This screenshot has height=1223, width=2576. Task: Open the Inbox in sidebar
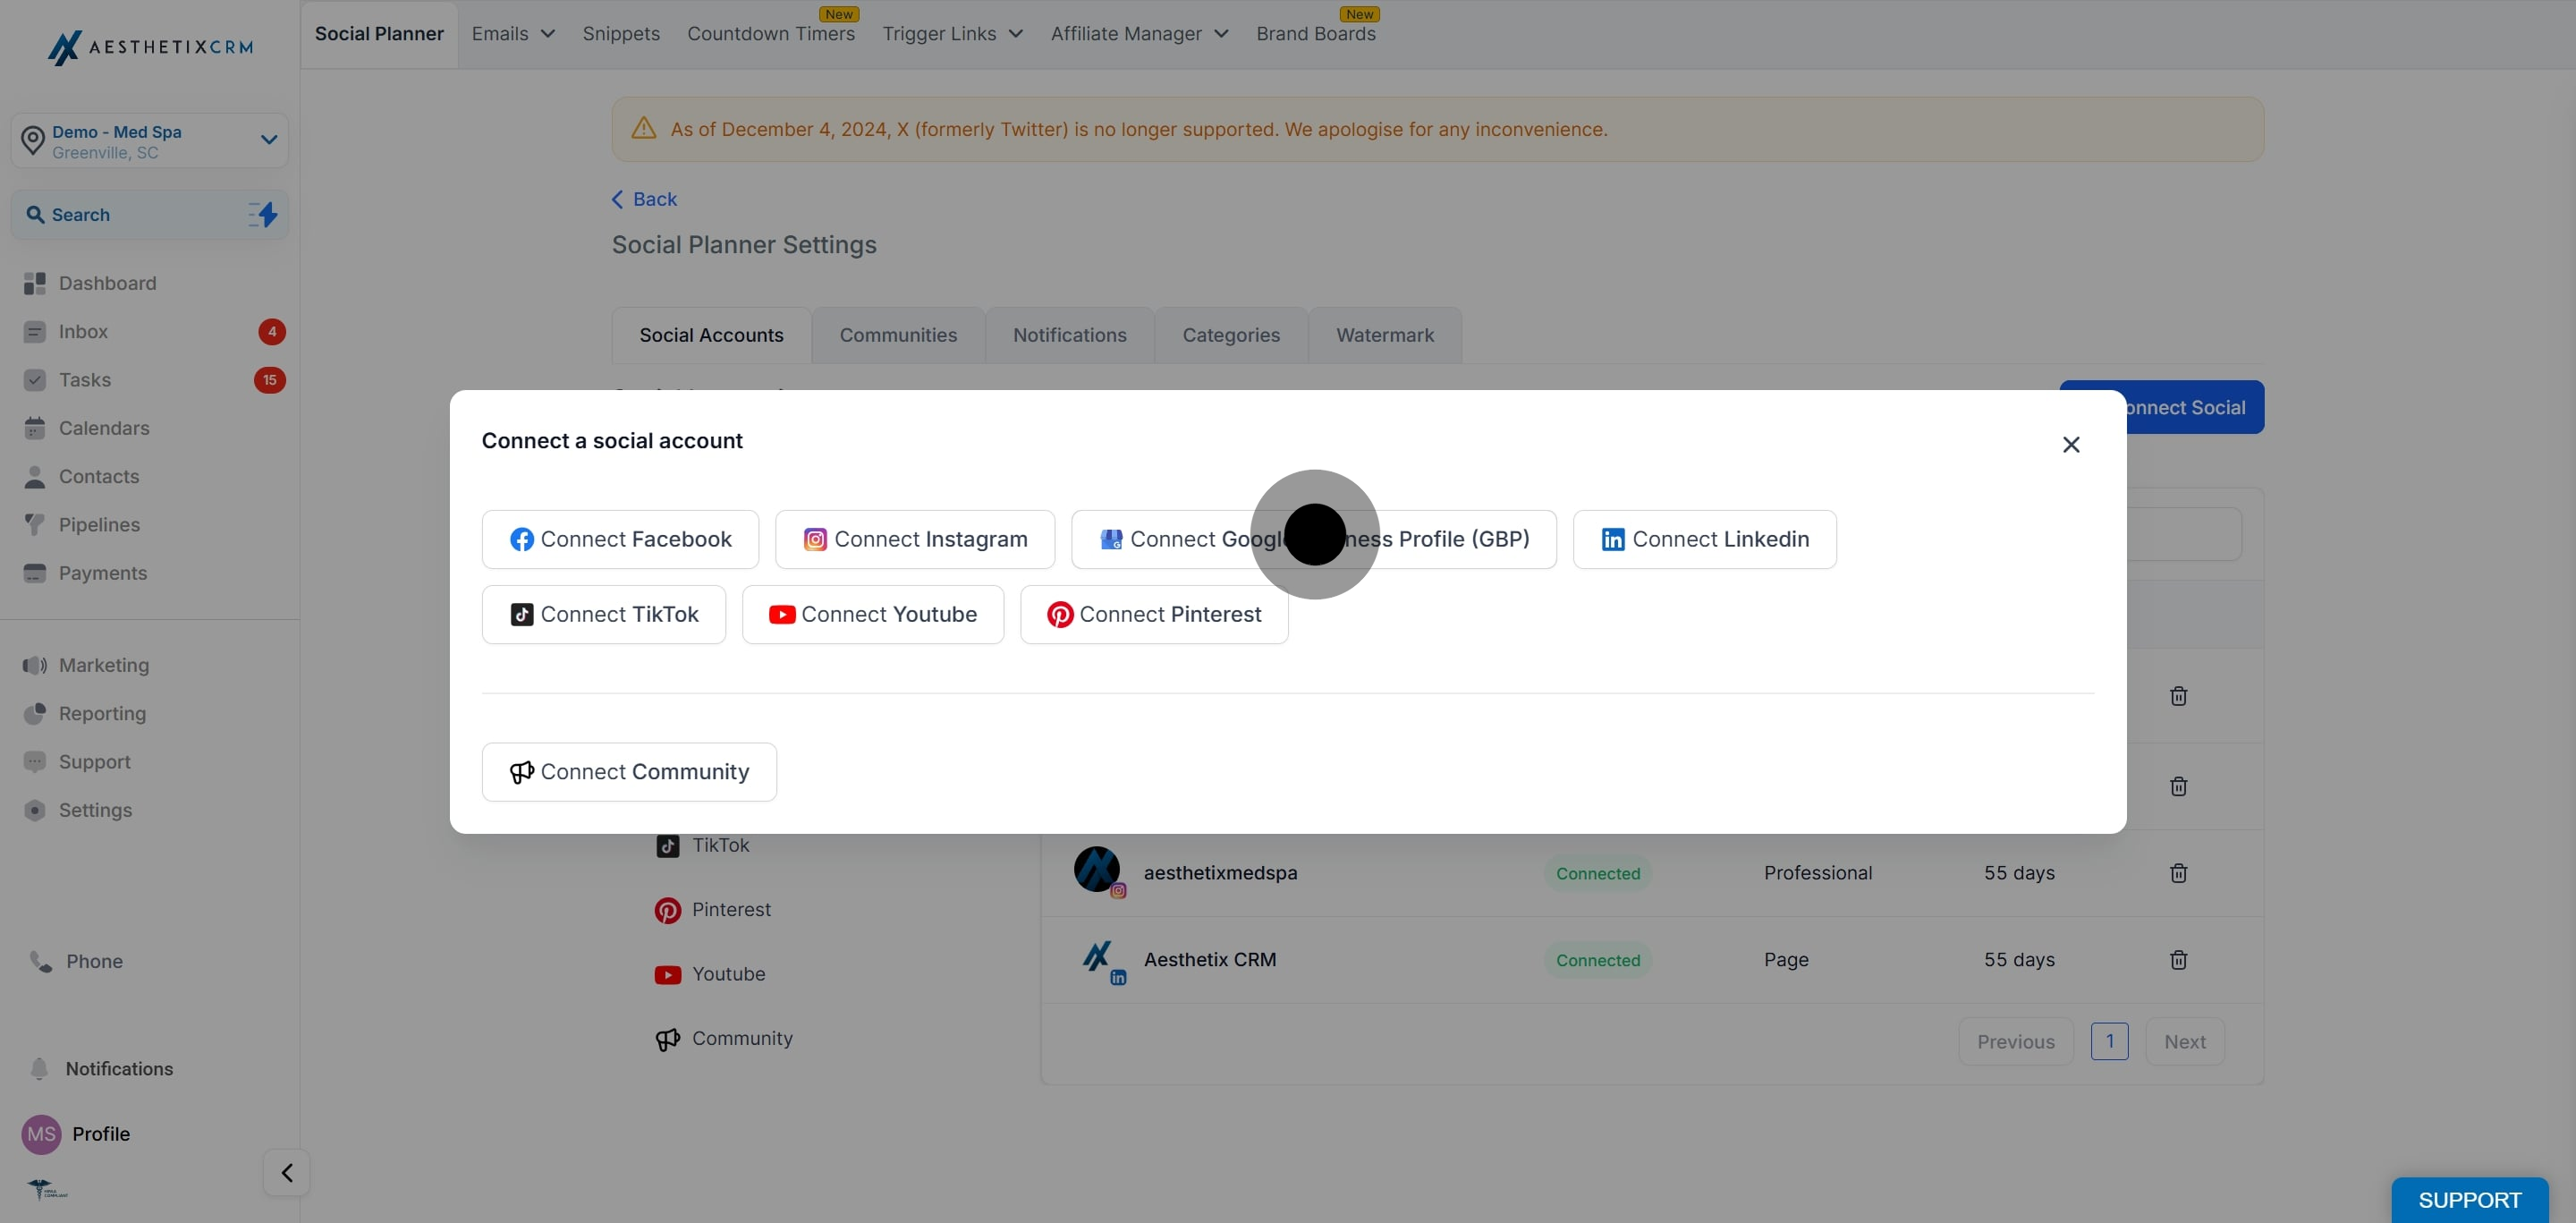(83, 332)
